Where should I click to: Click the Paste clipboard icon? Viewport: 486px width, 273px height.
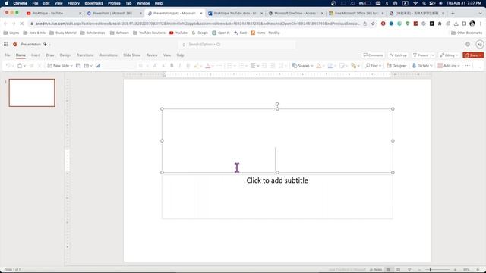pyautogui.click(x=20, y=66)
